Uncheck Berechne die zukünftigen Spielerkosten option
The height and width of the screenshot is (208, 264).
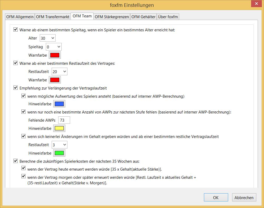click(16, 161)
